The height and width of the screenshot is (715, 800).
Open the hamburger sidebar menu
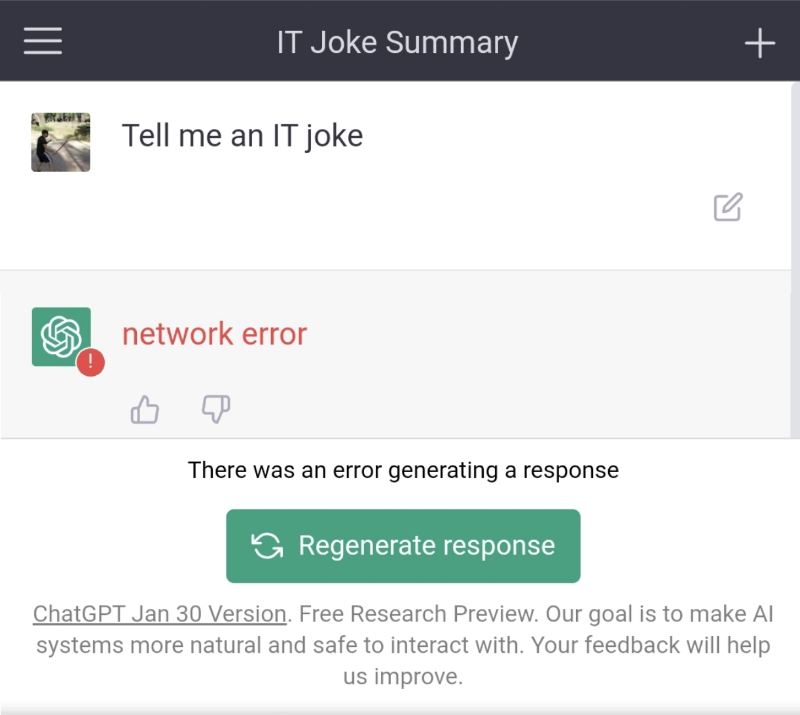click(x=43, y=41)
